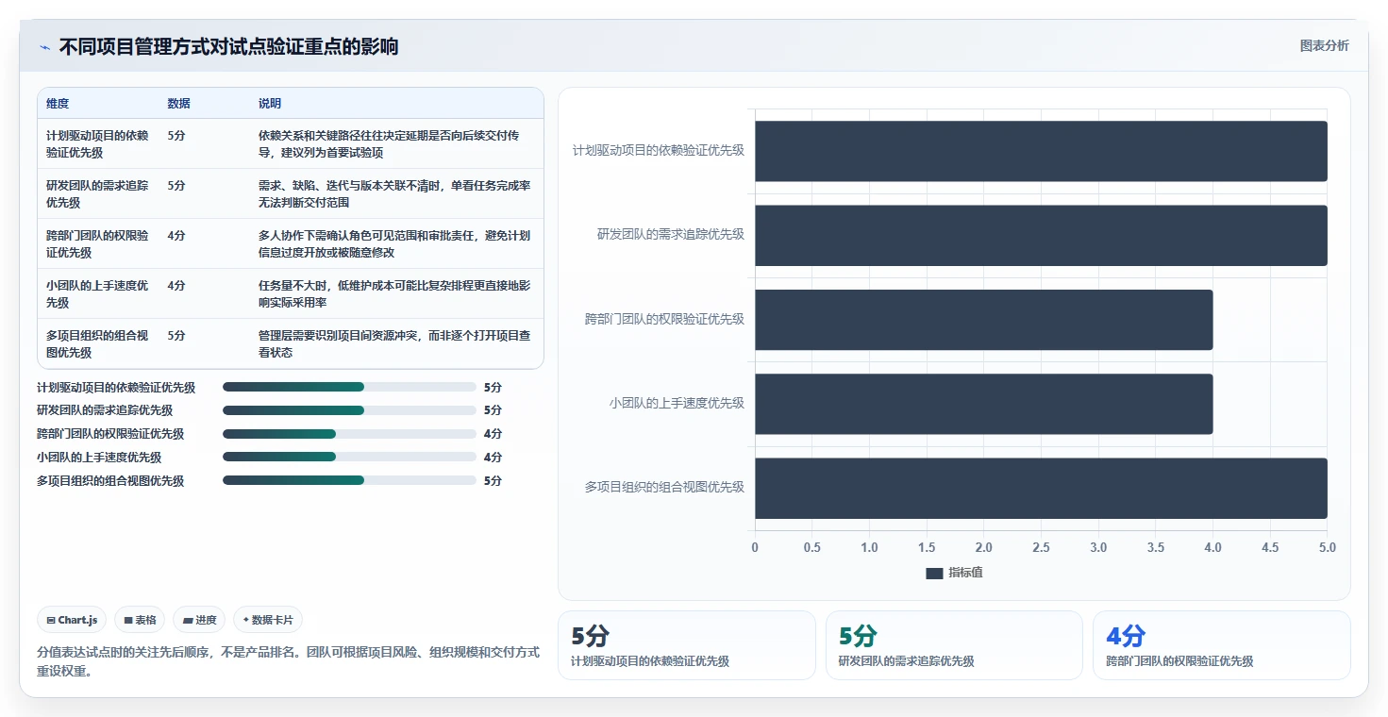Click progress bar for 小团队的上手速度优先级
Screen dimensions: 1388x717
[x=349, y=458]
